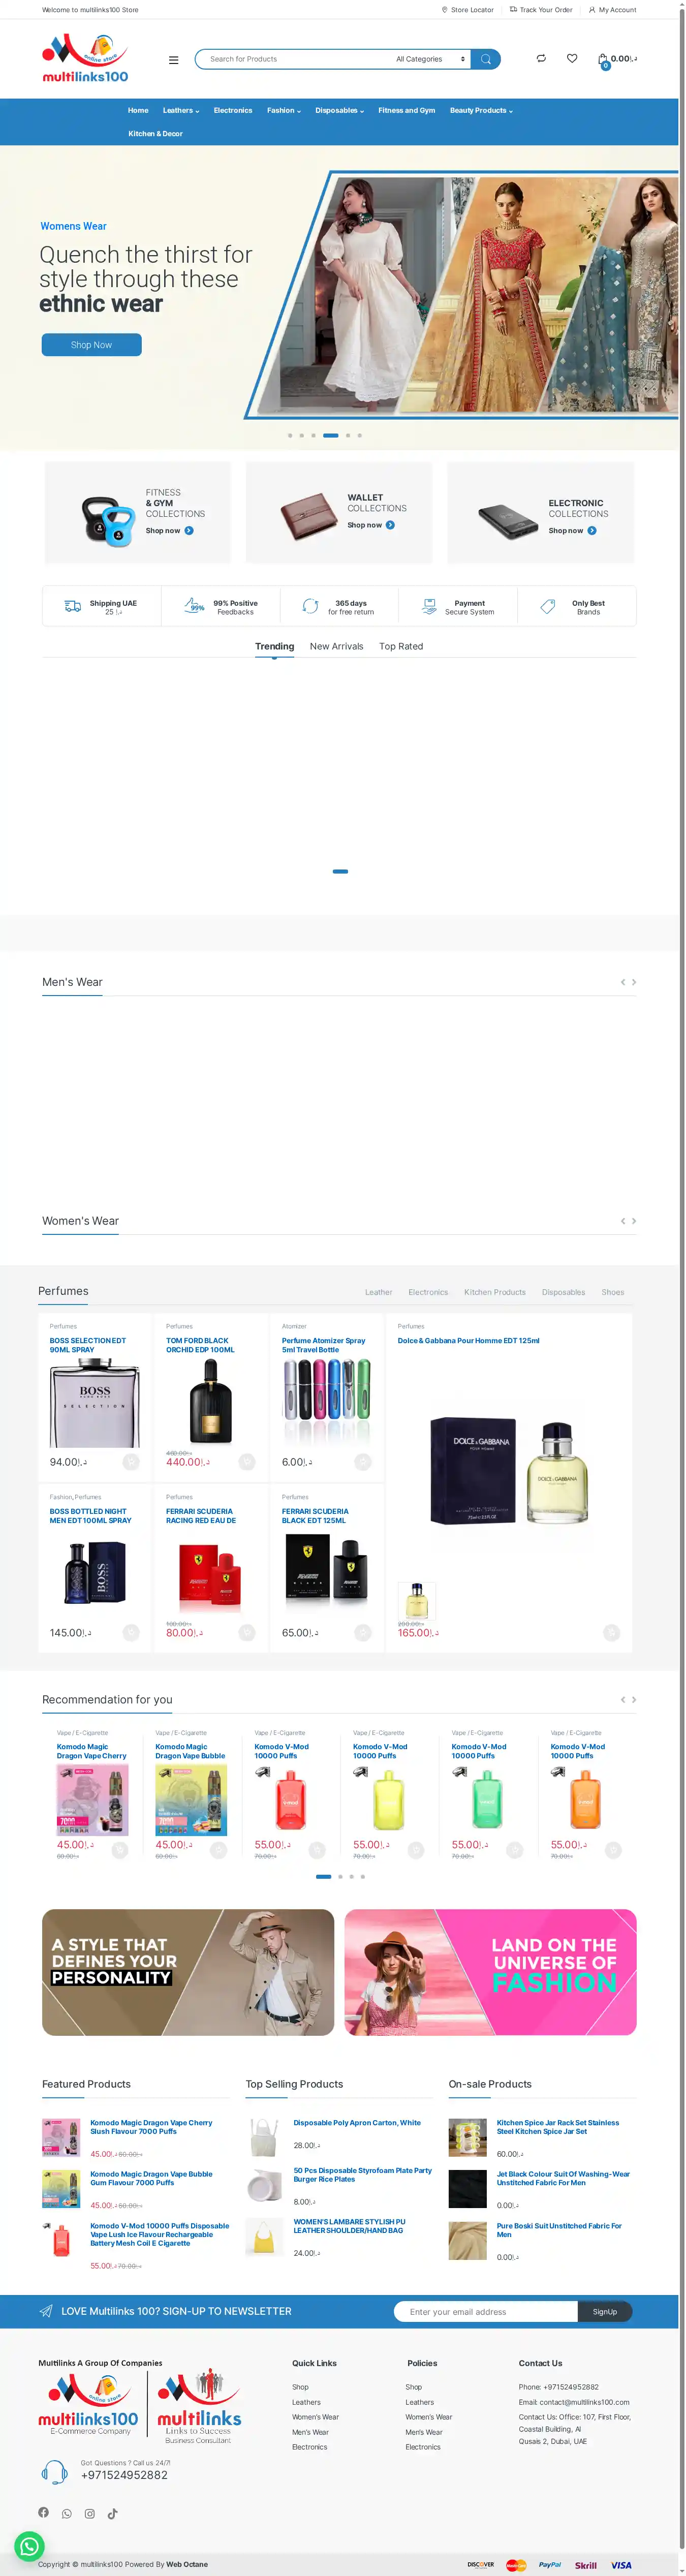Click the Facebook footer icon

point(43,2512)
